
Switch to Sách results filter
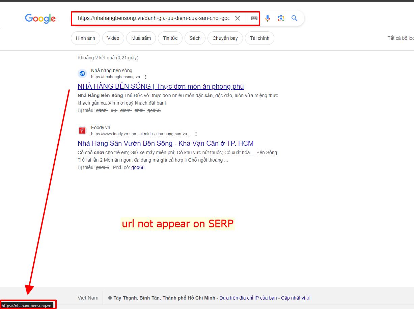[195, 38]
